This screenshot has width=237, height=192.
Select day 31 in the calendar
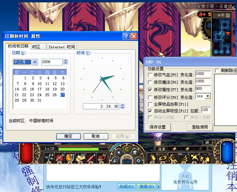(39, 100)
